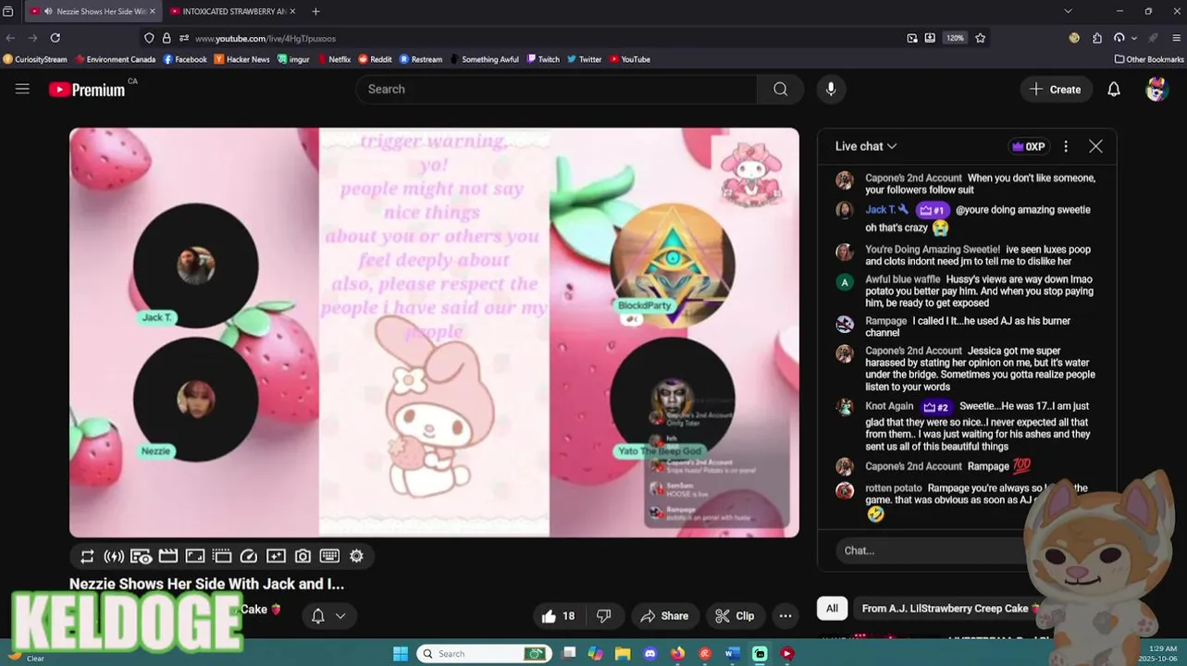This screenshot has height=666, width=1187.
Task: Open keyboard shortcuts with the keyboard icon
Action: (329, 556)
